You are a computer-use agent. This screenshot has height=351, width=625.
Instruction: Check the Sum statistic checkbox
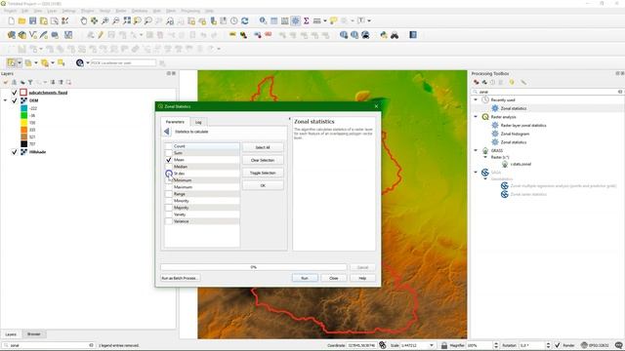(x=169, y=153)
